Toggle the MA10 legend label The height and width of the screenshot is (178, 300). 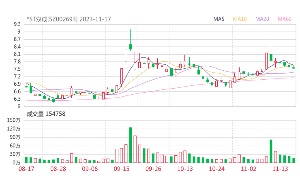[x=240, y=19]
